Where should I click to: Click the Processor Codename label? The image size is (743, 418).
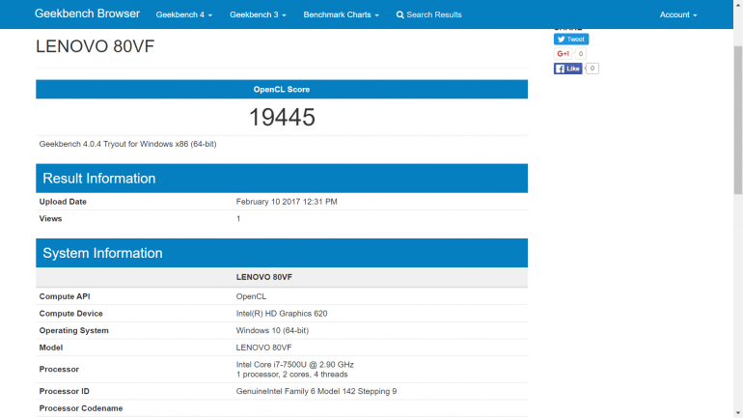click(x=80, y=408)
